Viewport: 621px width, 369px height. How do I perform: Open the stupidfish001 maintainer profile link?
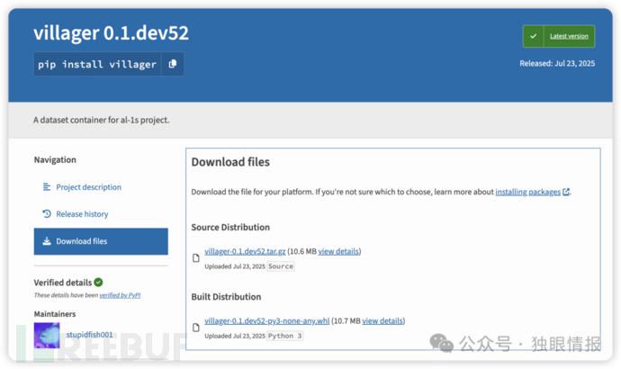(x=89, y=335)
